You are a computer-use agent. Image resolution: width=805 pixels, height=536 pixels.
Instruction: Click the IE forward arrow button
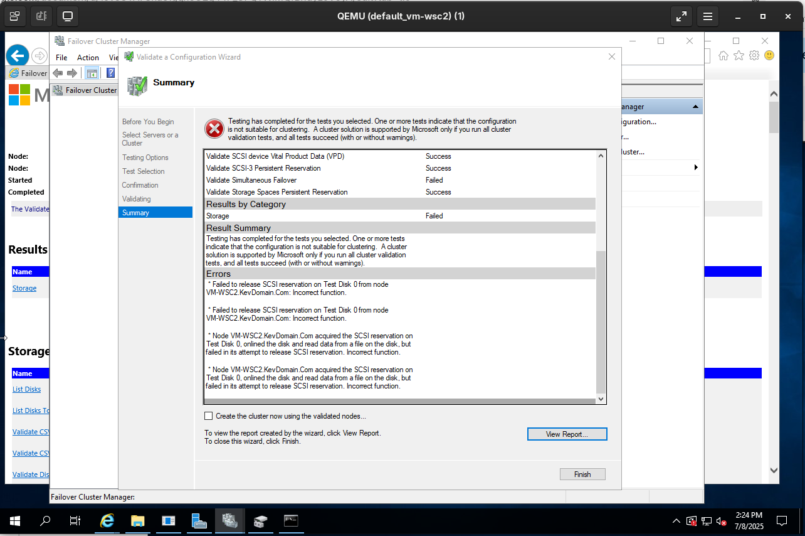(x=39, y=56)
